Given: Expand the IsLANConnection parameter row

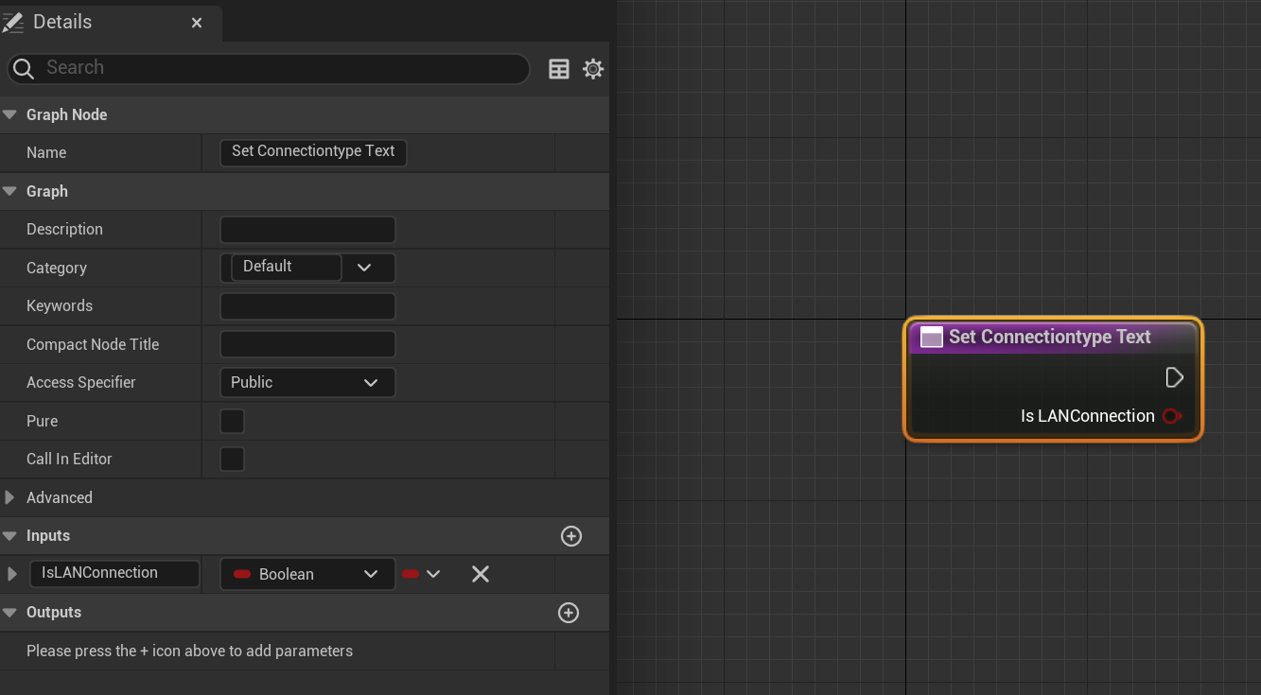Looking at the screenshot, I should point(12,574).
